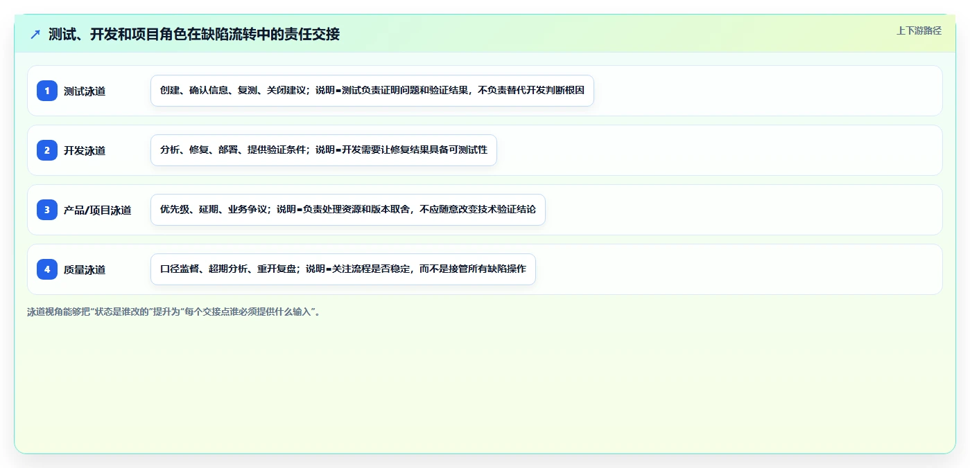Click the 口径监督、超期分析 description box
Viewport: 970px width, 468px height.
pyautogui.click(x=343, y=269)
